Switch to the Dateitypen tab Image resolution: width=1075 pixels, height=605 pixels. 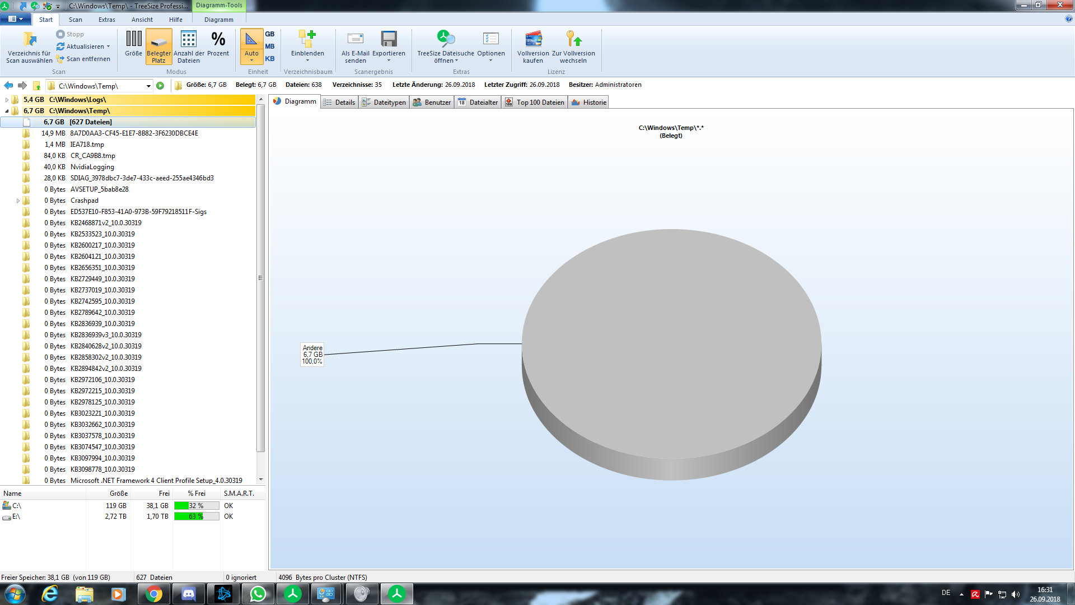[384, 102]
